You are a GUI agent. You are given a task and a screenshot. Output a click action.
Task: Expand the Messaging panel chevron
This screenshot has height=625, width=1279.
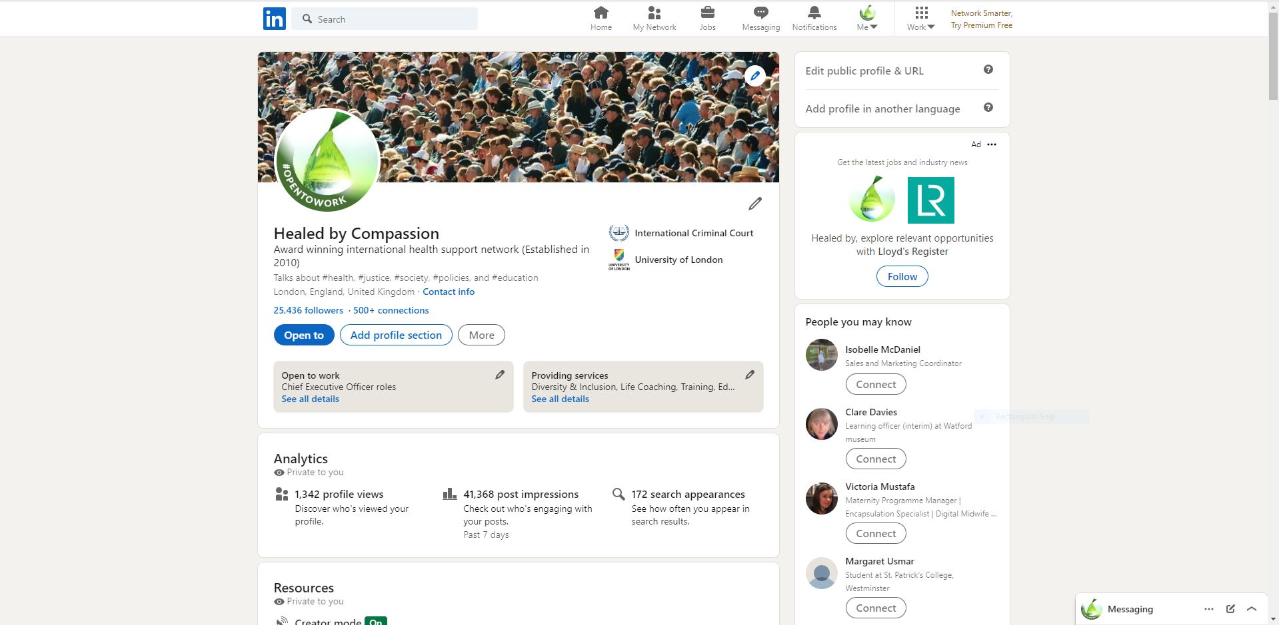(x=1252, y=608)
